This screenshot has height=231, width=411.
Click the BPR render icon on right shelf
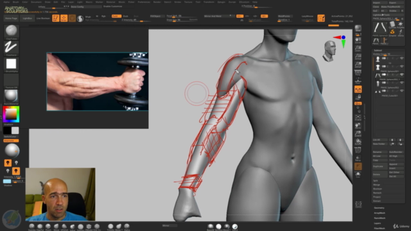[358, 28]
